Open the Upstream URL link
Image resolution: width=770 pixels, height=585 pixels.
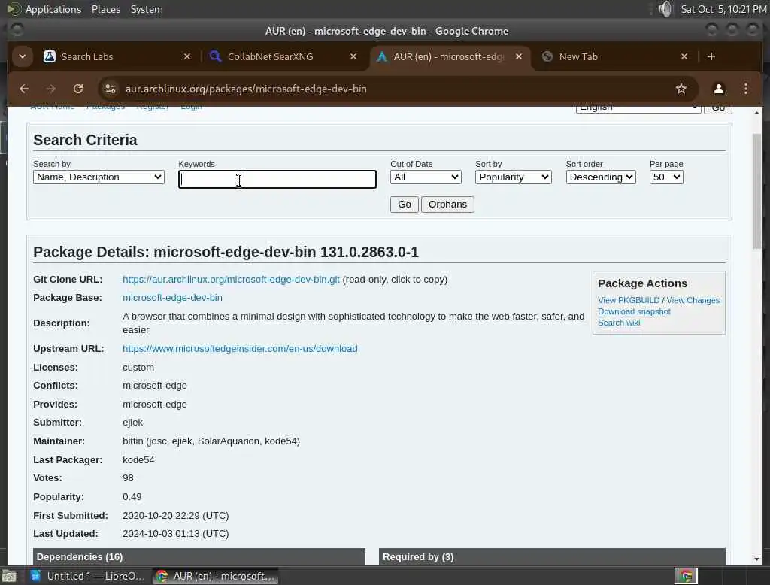[x=240, y=349]
